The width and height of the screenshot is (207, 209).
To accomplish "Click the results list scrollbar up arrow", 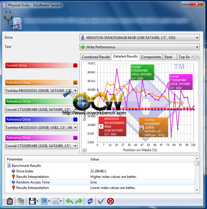I will 197,158.
